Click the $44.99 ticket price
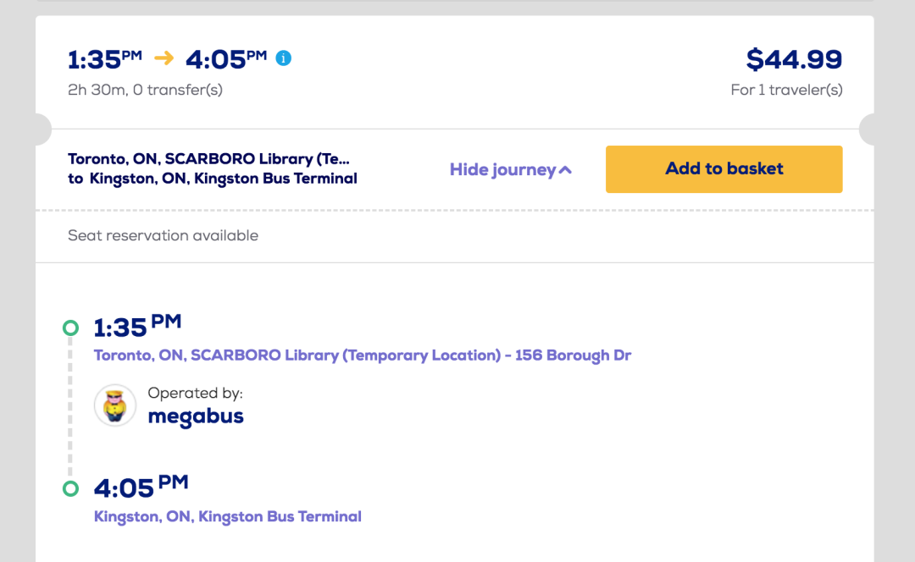The width and height of the screenshot is (915, 562). pyautogui.click(x=794, y=59)
